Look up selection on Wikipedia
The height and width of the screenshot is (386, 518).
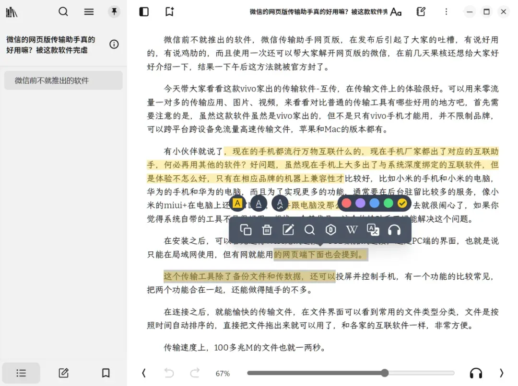(352, 229)
